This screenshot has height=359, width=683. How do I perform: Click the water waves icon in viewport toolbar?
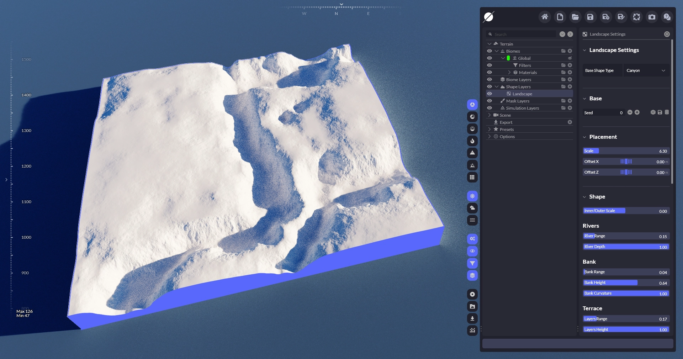(x=472, y=220)
